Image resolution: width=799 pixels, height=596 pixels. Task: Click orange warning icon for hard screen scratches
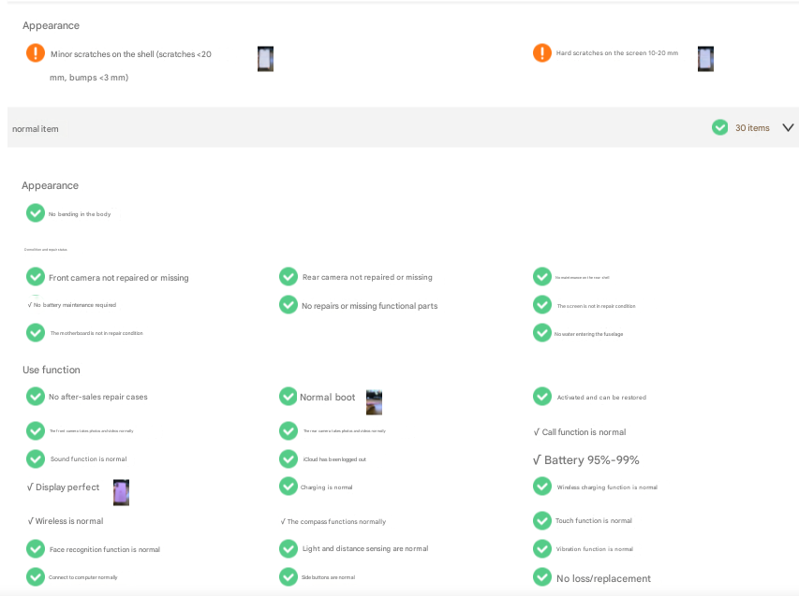click(542, 53)
